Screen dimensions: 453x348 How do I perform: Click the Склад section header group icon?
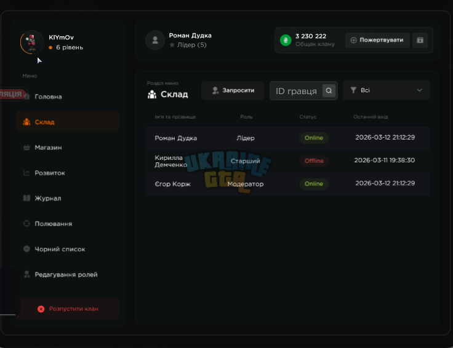click(x=152, y=94)
